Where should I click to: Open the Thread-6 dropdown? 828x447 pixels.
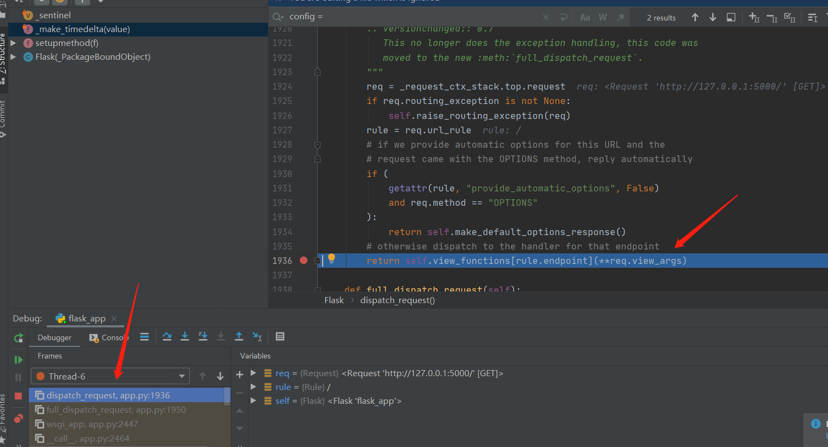pos(110,376)
